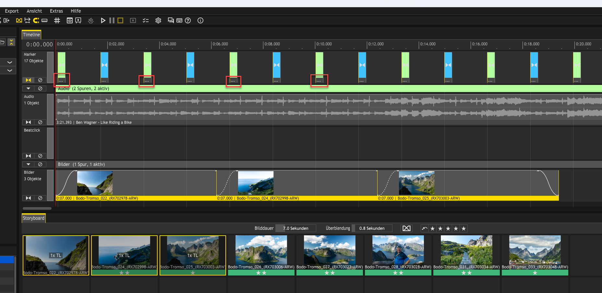This screenshot has height=293, width=602.
Task: Click the export arrow icon at toolbar start
Action: coord(6,20)
